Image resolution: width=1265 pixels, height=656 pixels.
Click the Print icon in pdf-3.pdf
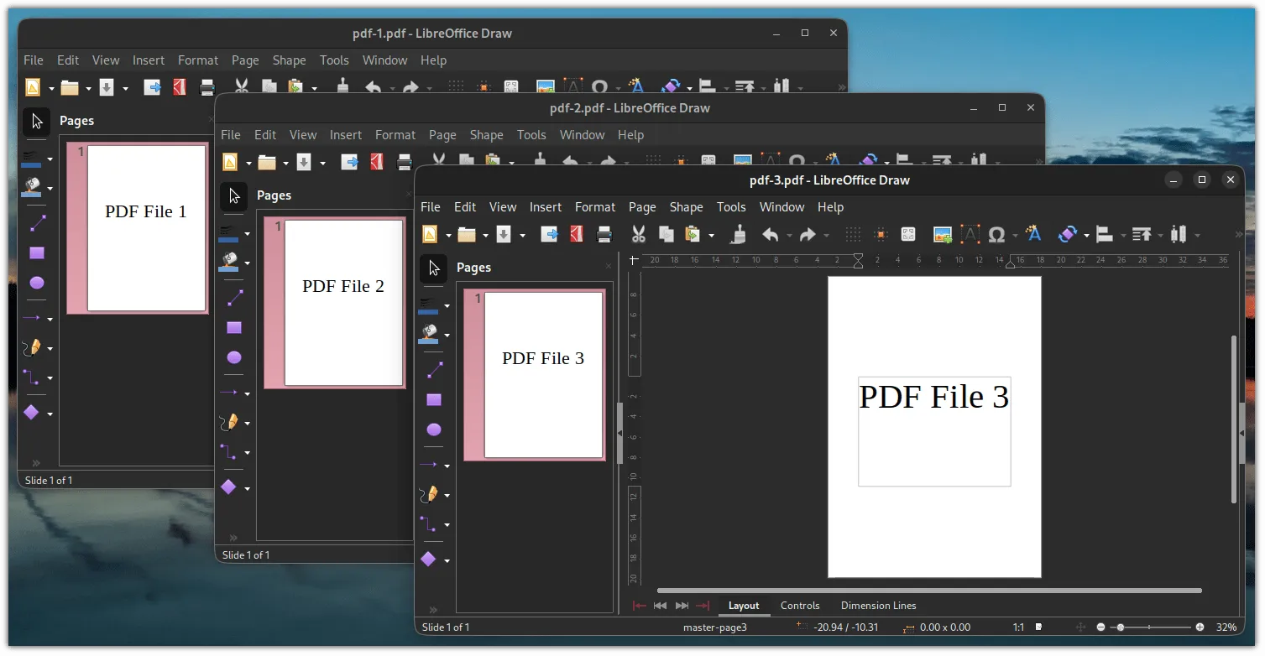[x=604, y=234]
